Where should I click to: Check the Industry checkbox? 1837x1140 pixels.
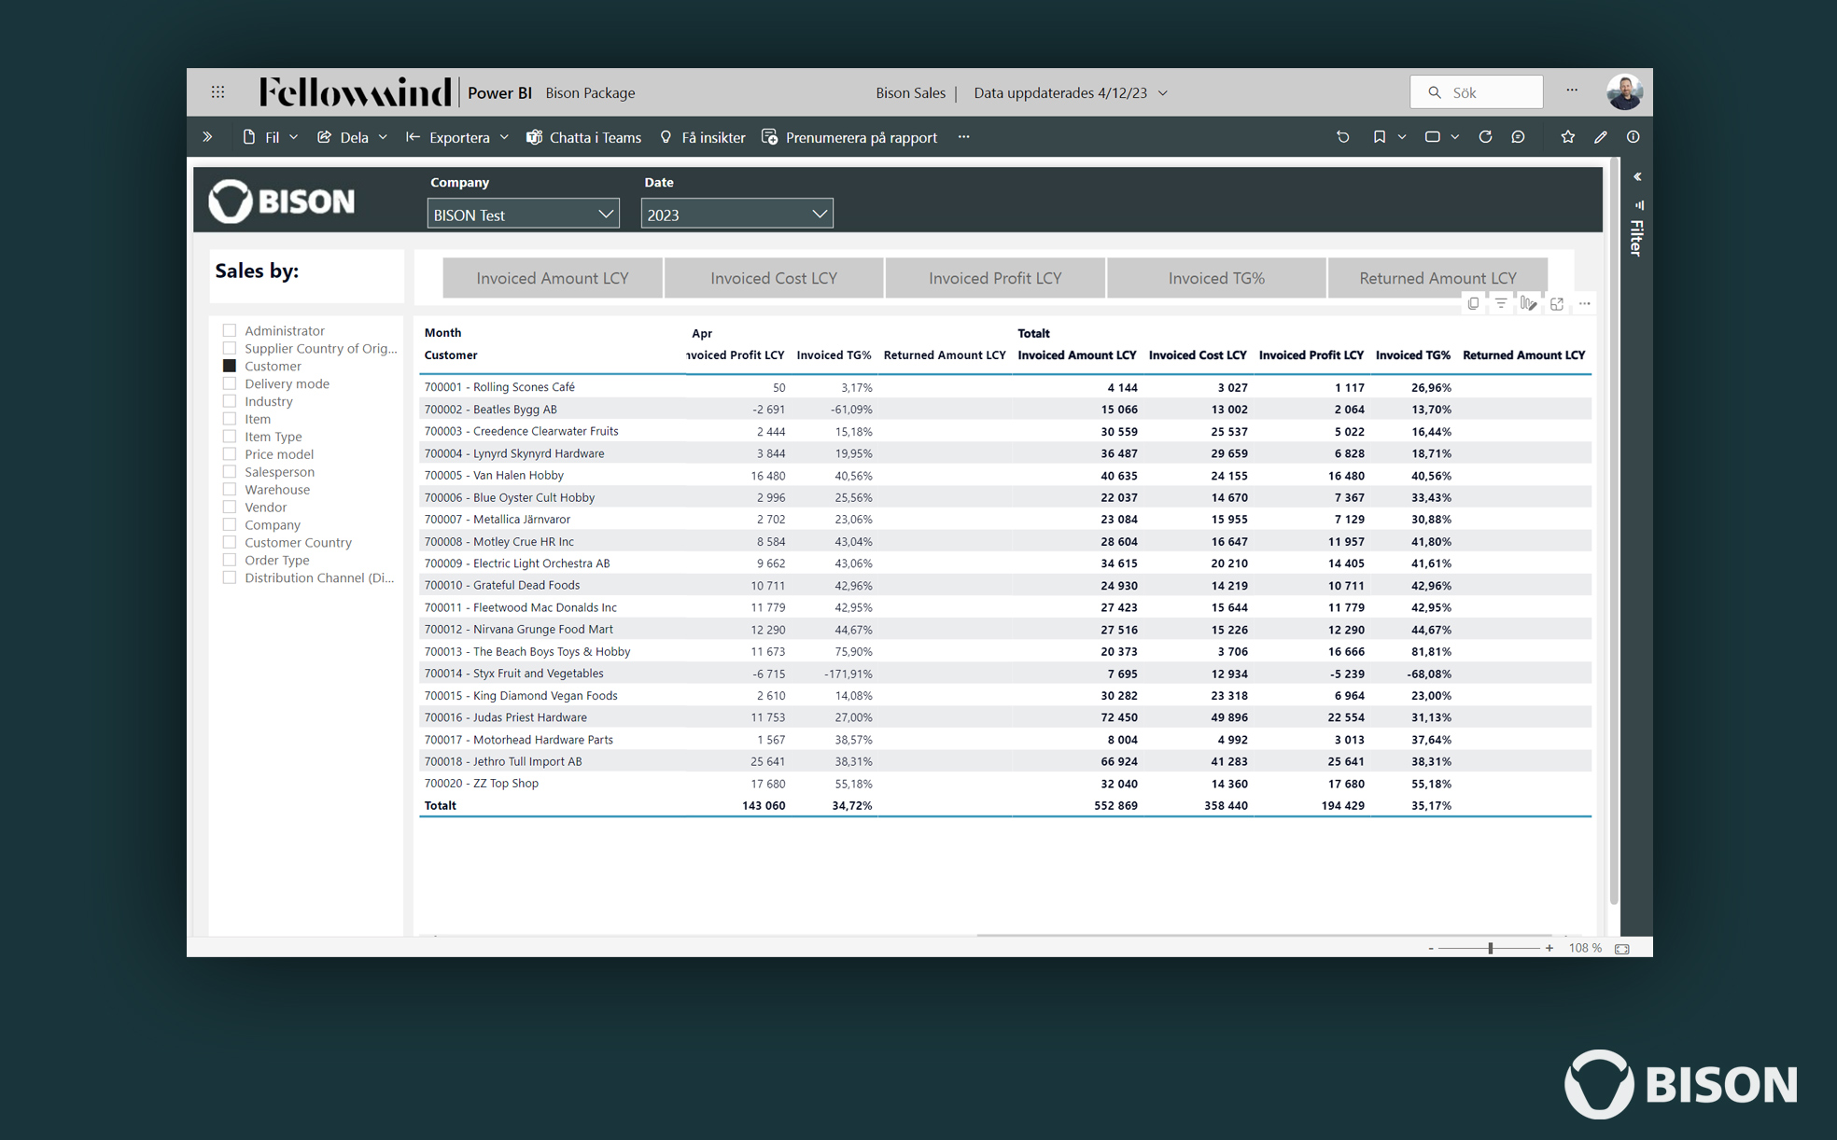(230, 401)
